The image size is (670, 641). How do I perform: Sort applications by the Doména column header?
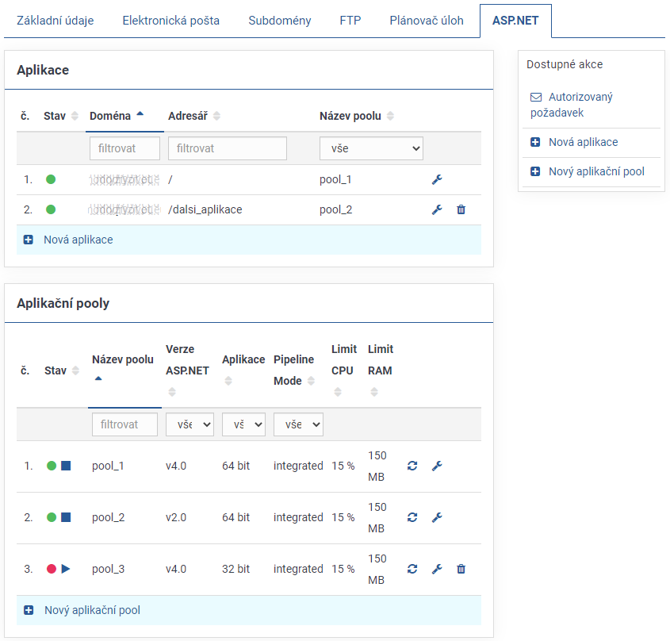point(110,116)
